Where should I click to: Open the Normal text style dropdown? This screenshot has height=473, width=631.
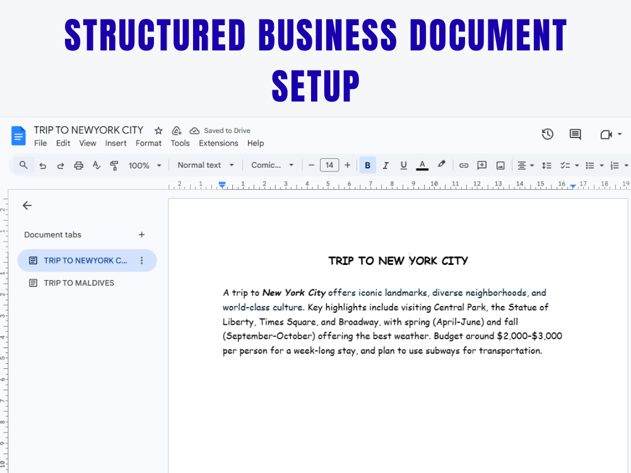point(206,165)
